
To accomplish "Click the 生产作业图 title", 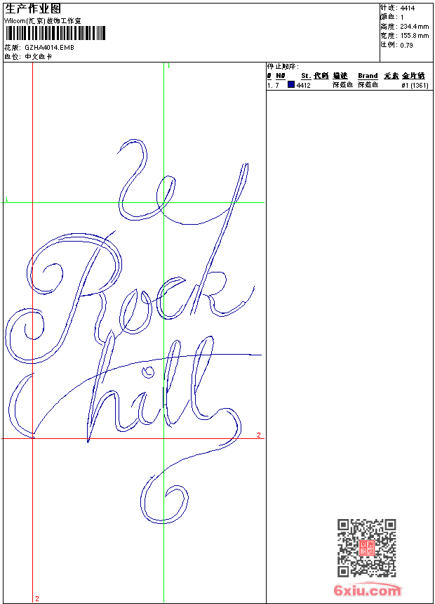I will point(33,8).
